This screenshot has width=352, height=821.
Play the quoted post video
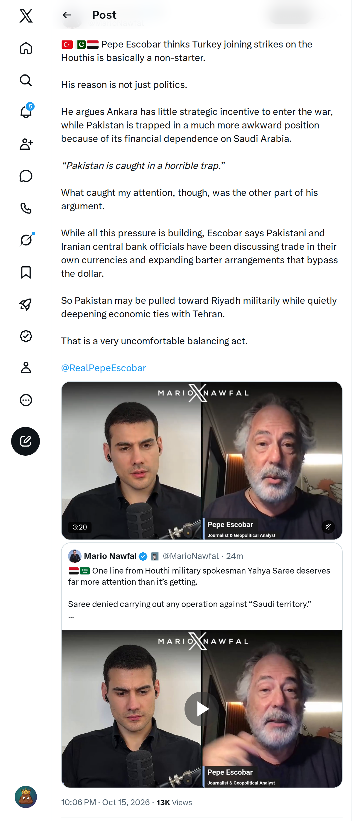(202, 709)
